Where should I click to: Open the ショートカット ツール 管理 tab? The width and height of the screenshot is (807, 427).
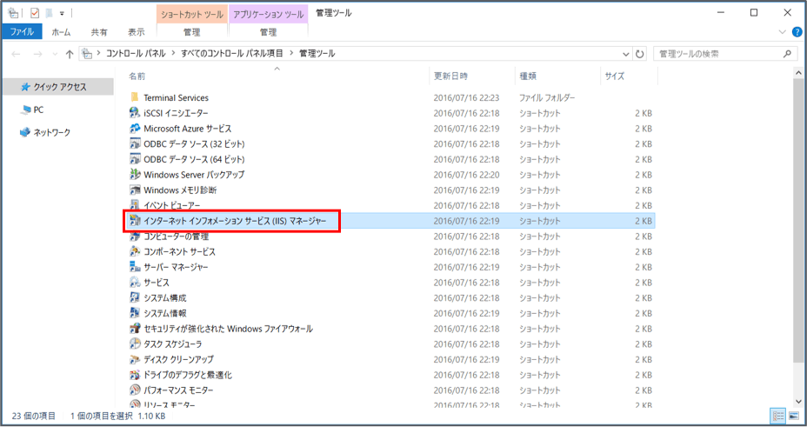191,32
